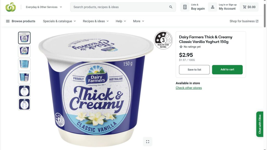
Task: Click the search products input field
Action: [x=120, y=7]
